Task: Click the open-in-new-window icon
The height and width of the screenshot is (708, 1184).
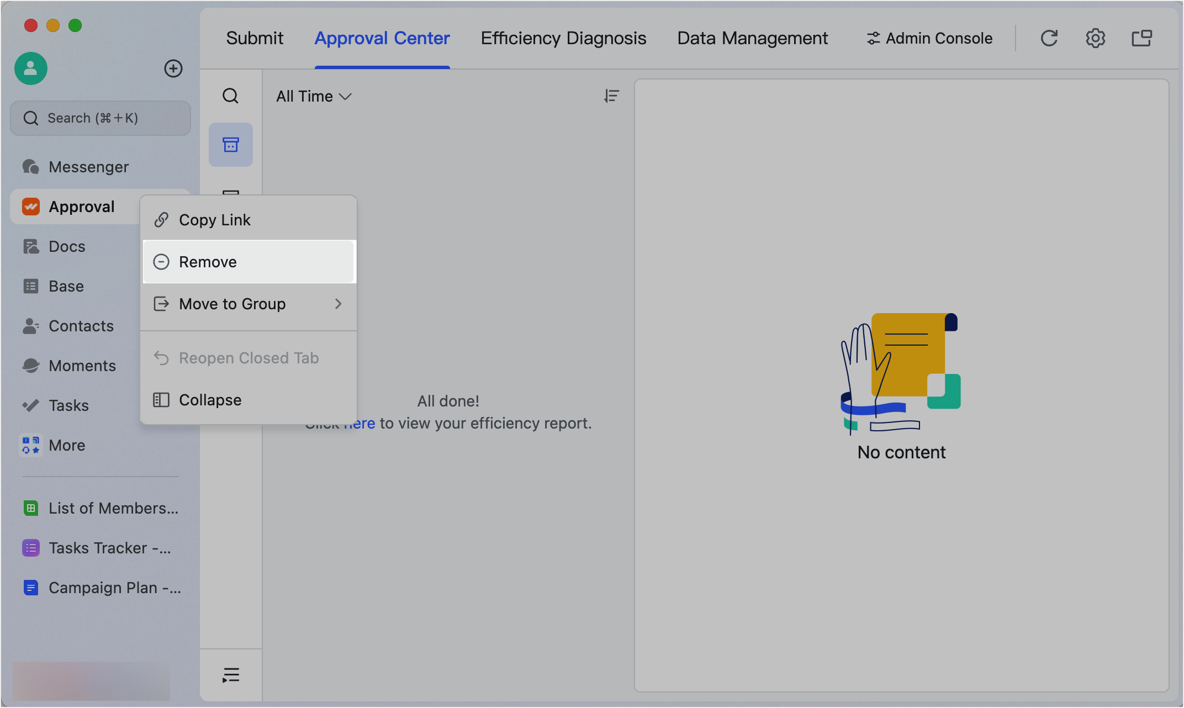Action: [1141, 38]
